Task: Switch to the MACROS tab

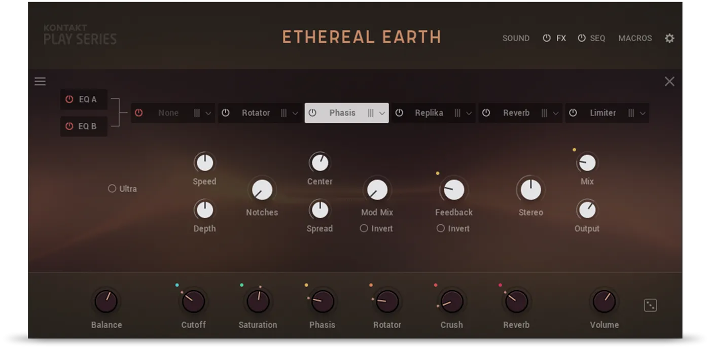Action: coord(635,38)
